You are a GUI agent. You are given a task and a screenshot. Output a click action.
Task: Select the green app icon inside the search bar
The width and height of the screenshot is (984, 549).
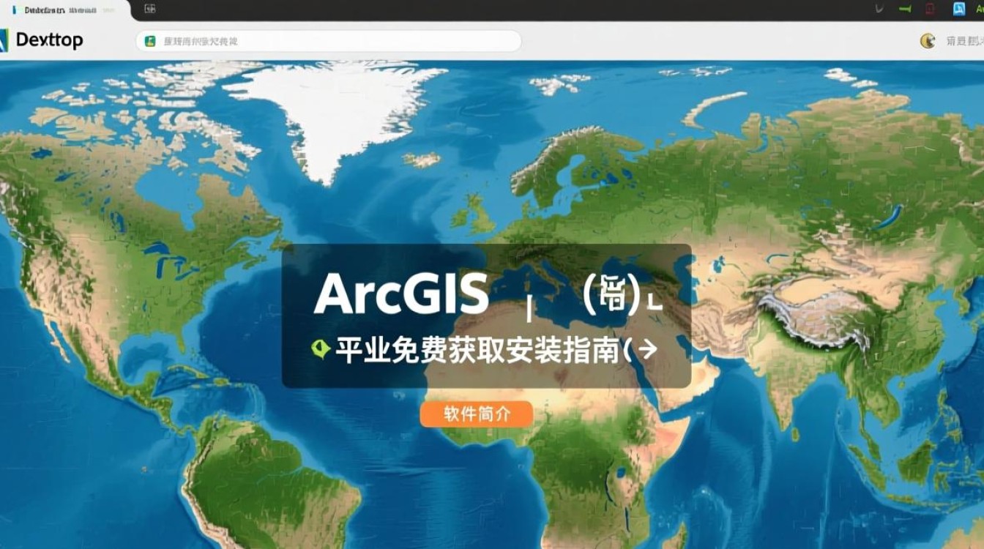pos(150,41)
